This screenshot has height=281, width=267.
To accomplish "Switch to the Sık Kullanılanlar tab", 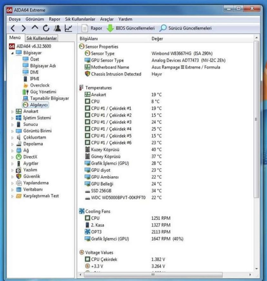I will click(42, 38).
